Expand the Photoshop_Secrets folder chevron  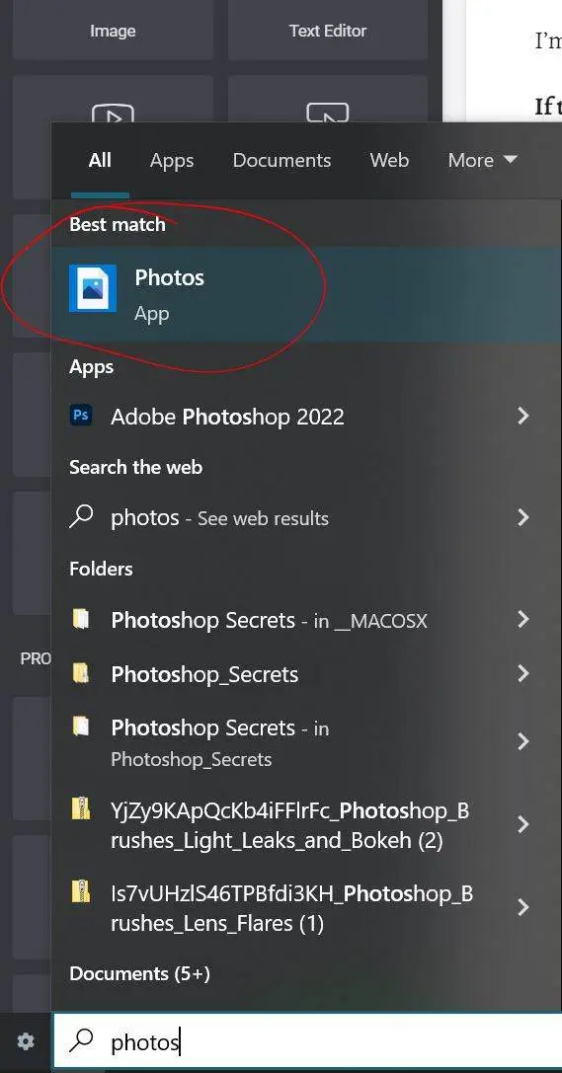pos(523,673)
